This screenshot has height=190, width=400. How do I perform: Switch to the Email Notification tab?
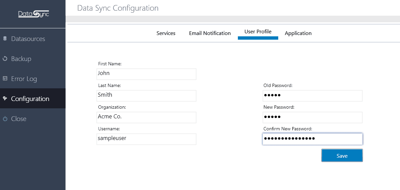[x=210, y=33]
